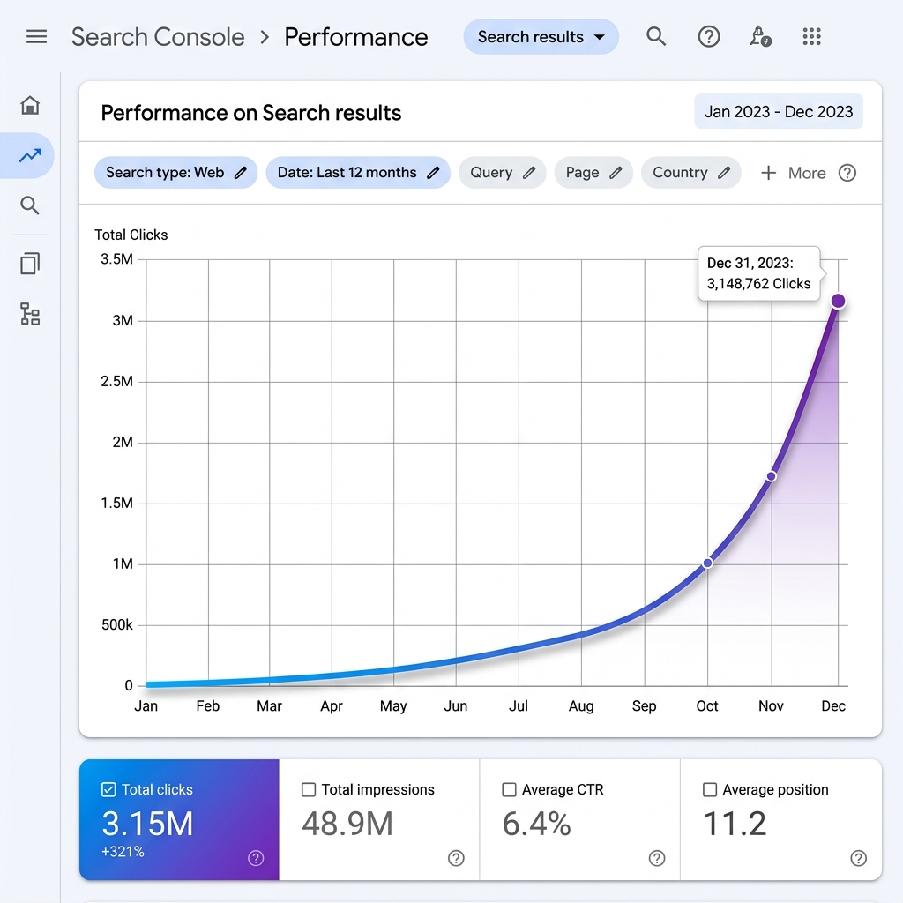This screenshot has height=903, width=903.
Task: Click the Search Console breadcrumb
Action: tap(158, 37)
